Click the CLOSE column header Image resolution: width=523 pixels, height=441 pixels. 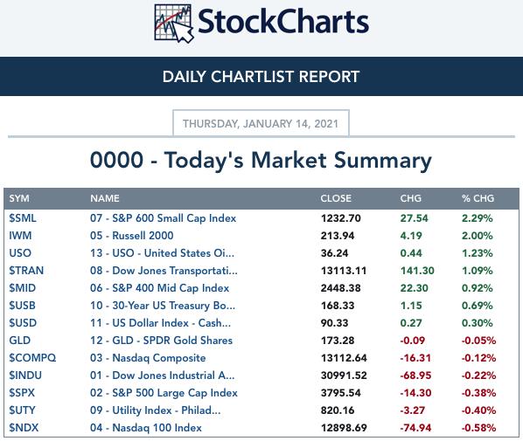pyautogui.click(x=336, y=198)
